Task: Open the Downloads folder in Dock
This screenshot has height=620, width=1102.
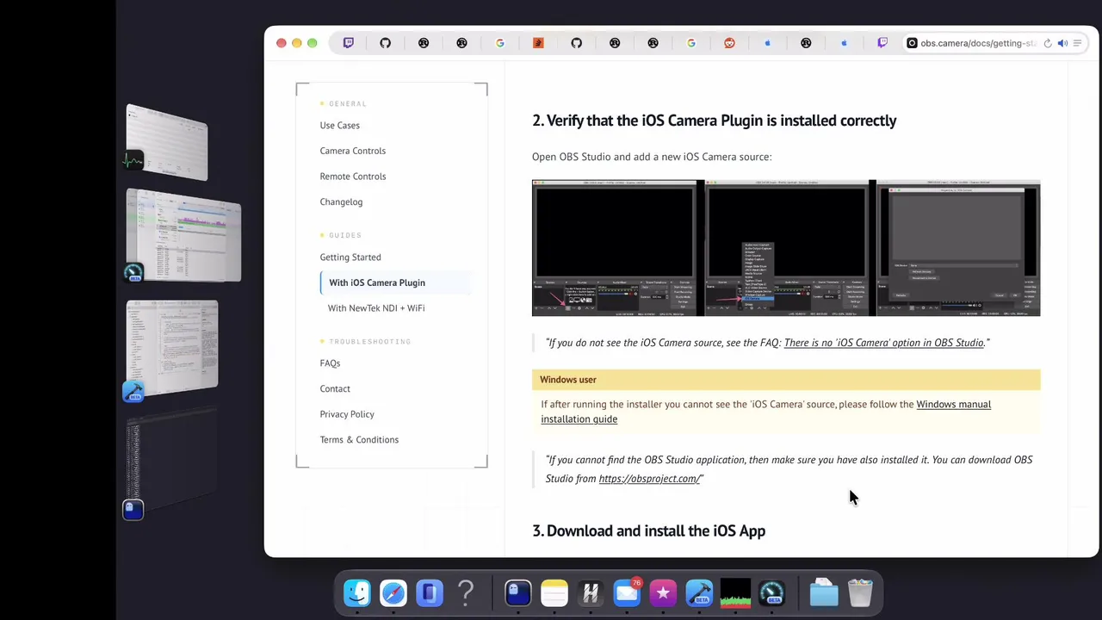Action: click(824, 592)
